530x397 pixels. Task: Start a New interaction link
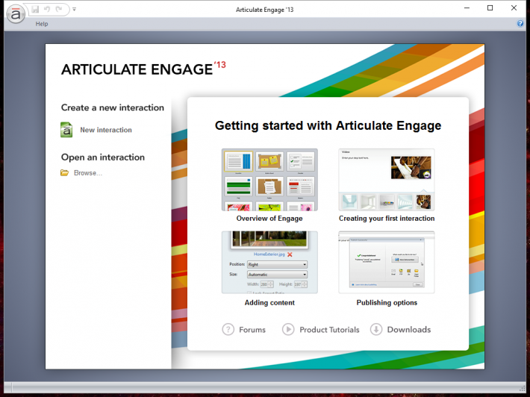pyautogui.click(x=106, y=130)
